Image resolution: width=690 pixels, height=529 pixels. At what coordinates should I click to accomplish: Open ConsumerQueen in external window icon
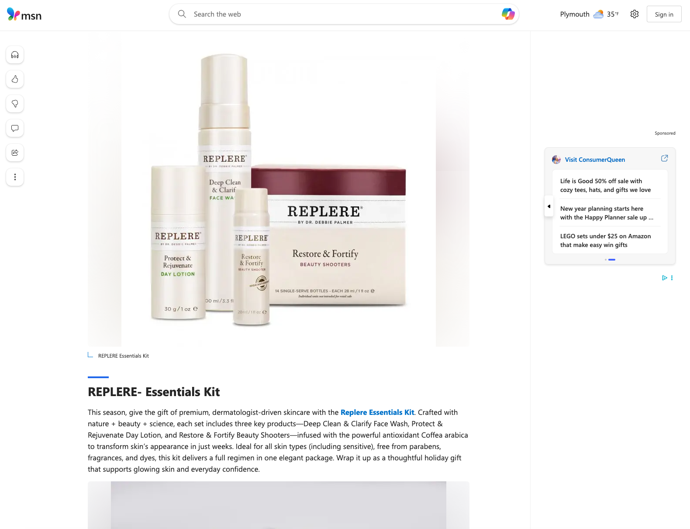(x=664, y=158)
